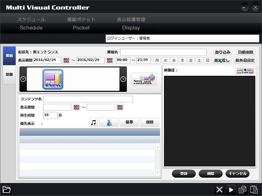Click the content display period end field
This screenshot has width=262, height=196.
(101, 107)
